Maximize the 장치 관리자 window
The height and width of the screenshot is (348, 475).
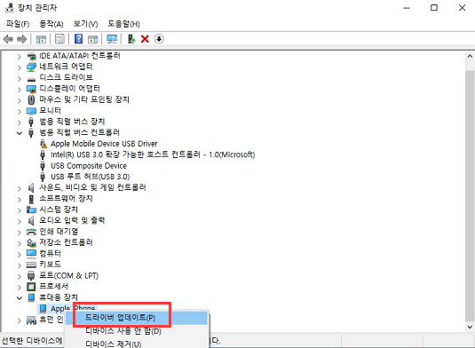(x=434, y=8)
